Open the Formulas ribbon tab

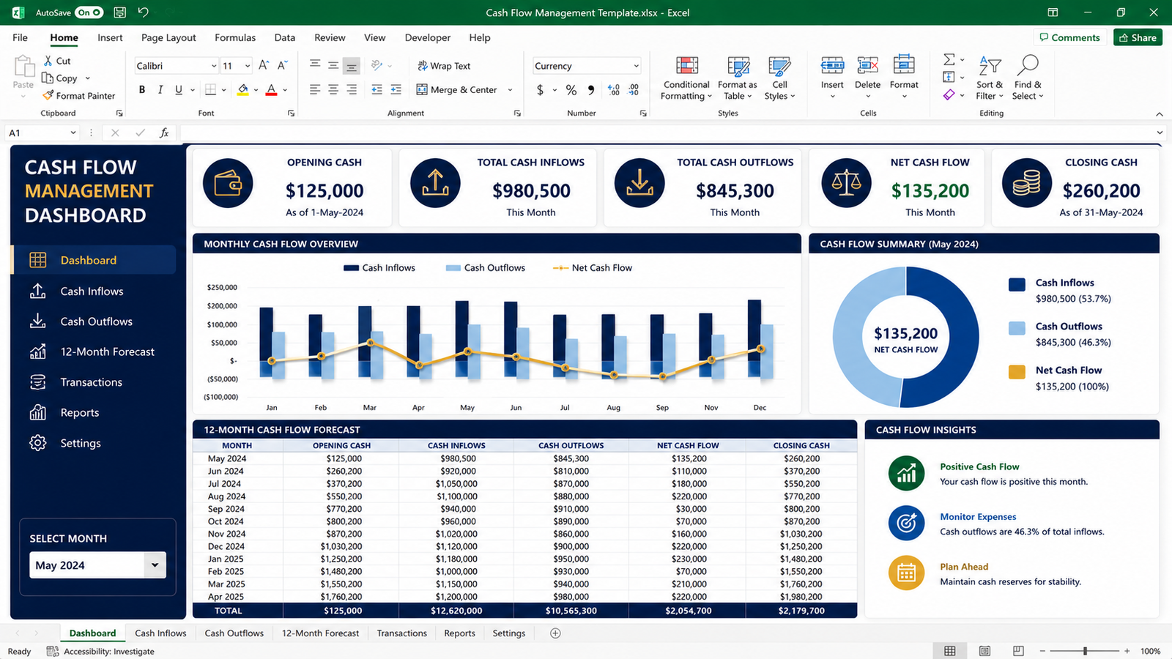pos(235,37)
